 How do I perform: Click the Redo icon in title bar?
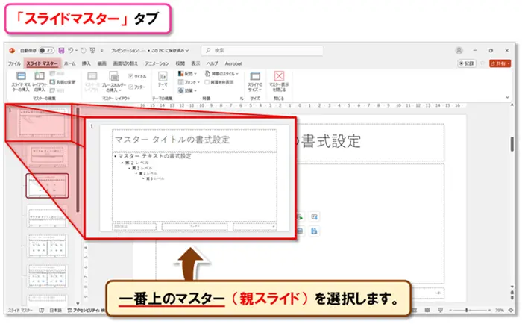84,50
